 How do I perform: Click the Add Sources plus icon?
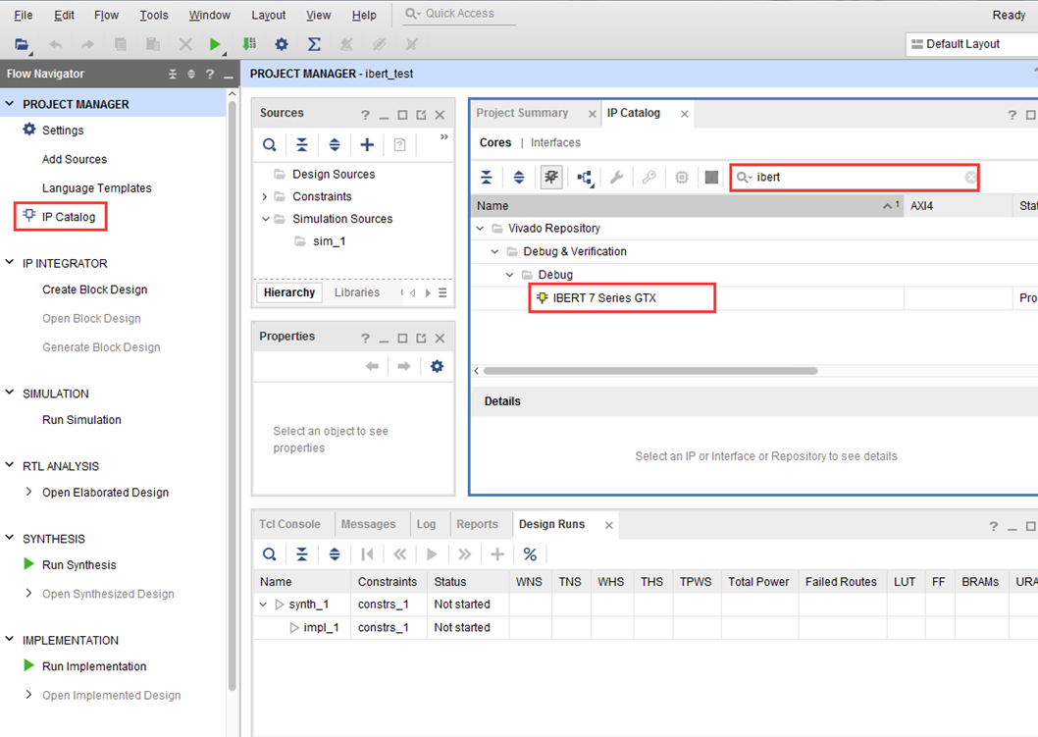[x=367, y=144]
